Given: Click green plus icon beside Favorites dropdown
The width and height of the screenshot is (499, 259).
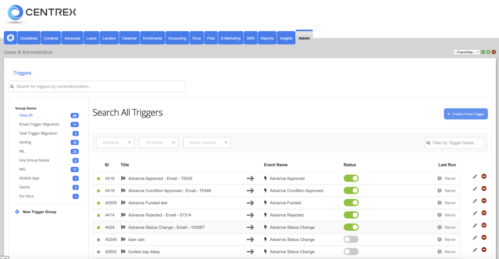Looking at the screenshot, I should point(488,52).
